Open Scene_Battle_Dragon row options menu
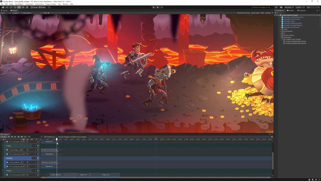The image size is (321, 181). click(319, 15)
